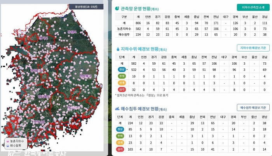272x156 pixels.
Task: Open the 해수침투 예경보 기준 button
Action: pos(253,107)
